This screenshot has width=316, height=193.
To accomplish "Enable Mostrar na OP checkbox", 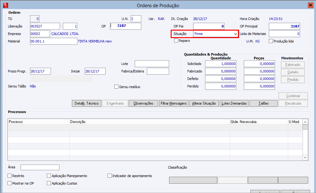I will pyautogui.click(x=10, y=183).
